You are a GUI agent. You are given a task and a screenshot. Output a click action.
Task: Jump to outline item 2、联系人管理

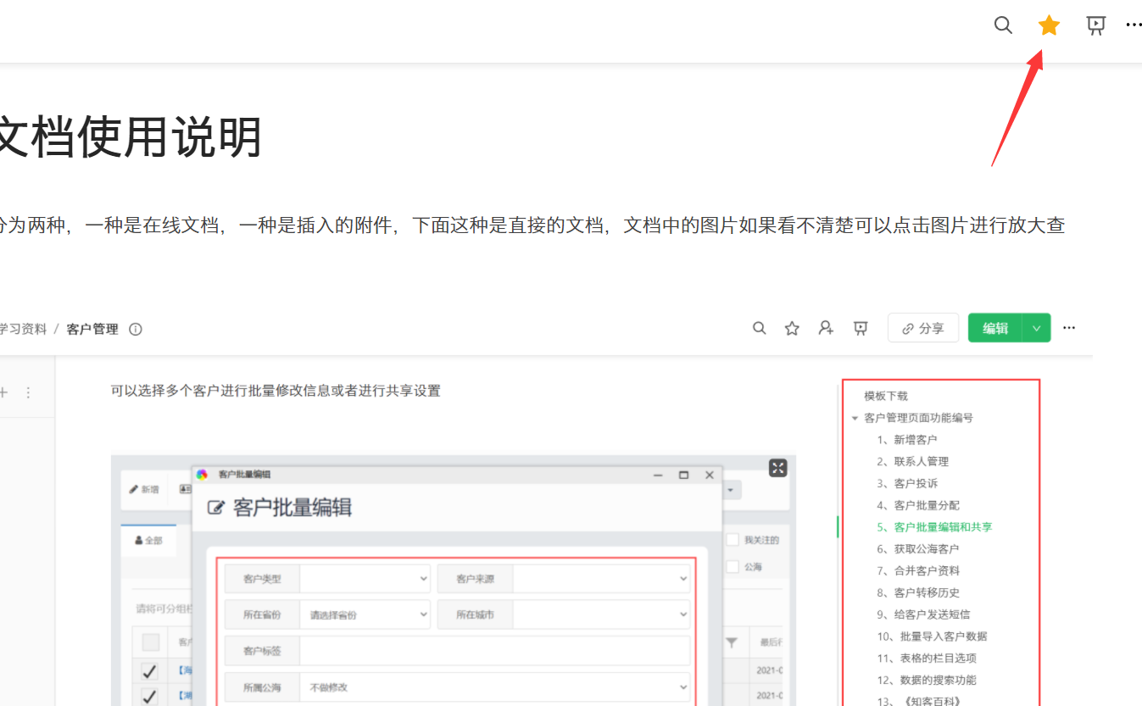(x=913, y=462)
